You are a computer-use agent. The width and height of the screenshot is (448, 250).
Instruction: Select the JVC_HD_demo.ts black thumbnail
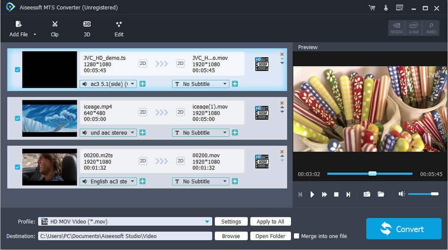pyautogui.click(x=50, y=70)
